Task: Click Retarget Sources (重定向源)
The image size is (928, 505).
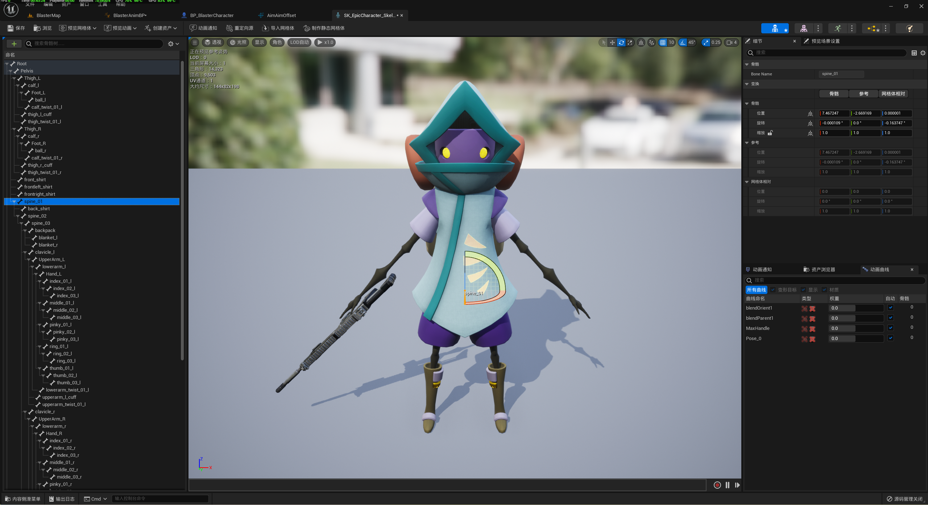Action: (240, 28)
